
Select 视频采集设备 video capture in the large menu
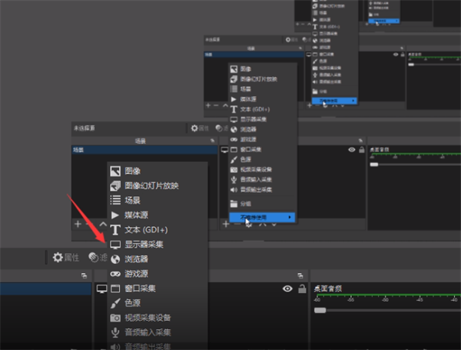[147, 318]
